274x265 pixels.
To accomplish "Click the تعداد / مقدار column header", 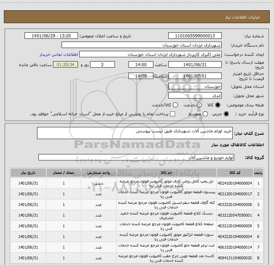I will 64,173.
